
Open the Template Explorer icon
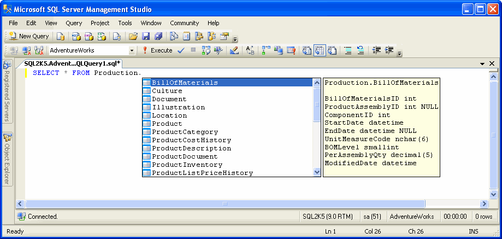pos(212,36)
